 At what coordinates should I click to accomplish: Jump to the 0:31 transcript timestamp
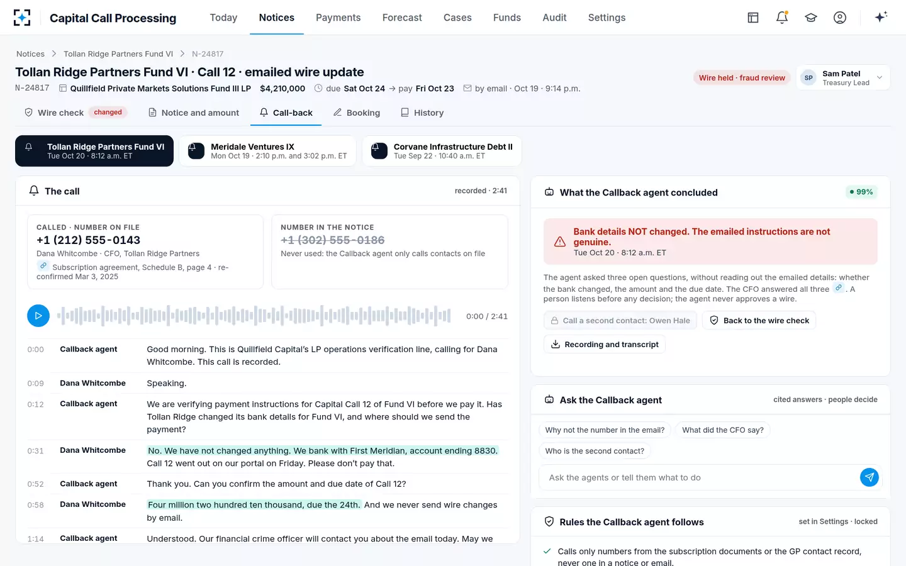click(x=36, y=451)
